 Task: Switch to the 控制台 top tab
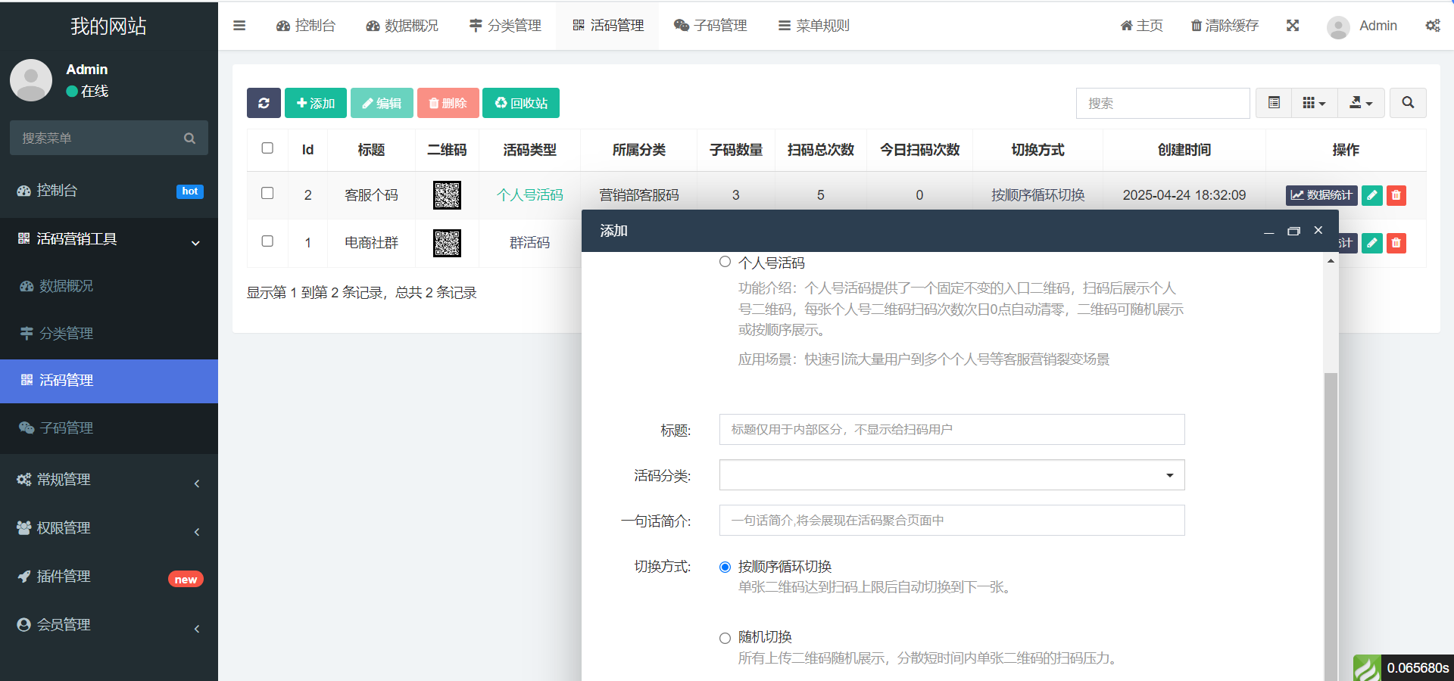pos(306,26)
